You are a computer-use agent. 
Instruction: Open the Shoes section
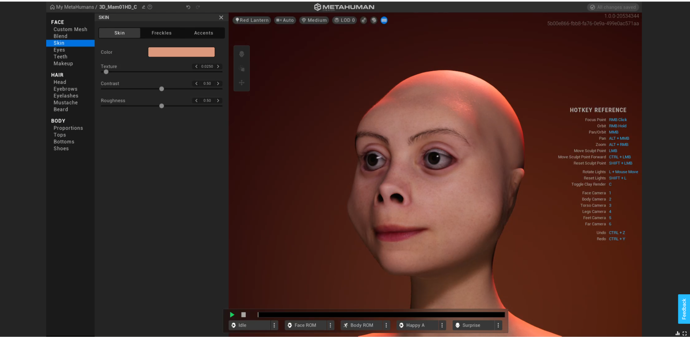pyautogui.click(x=61, y=149)
